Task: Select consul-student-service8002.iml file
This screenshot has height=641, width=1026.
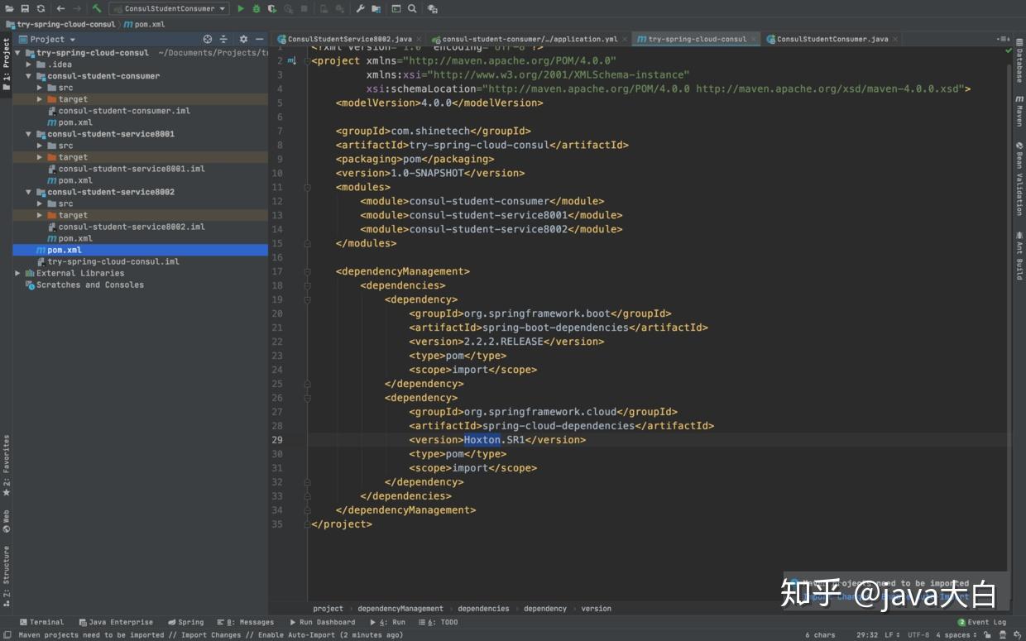Action: tap(131, 226)
